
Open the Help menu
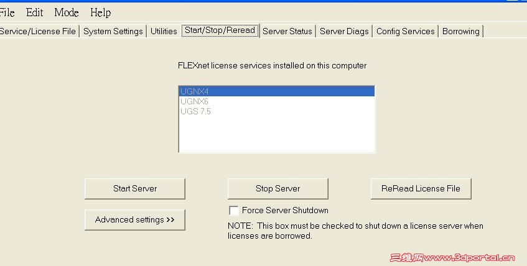click(100, 12)
